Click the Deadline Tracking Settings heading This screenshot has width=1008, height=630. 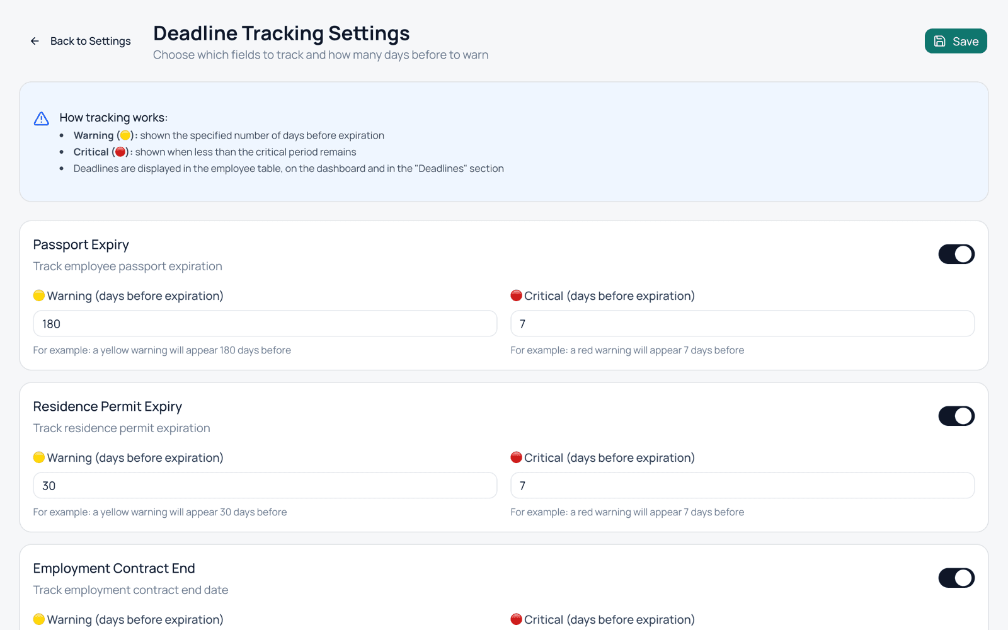[x=282, y=33]
